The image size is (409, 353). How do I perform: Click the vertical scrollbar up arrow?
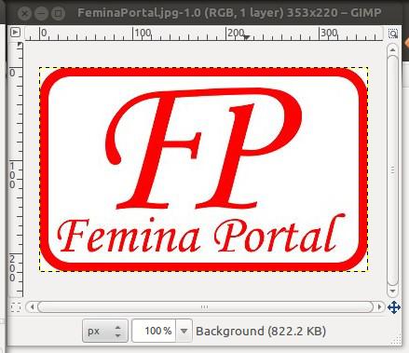pyautogui.click(x=392, y=49)
